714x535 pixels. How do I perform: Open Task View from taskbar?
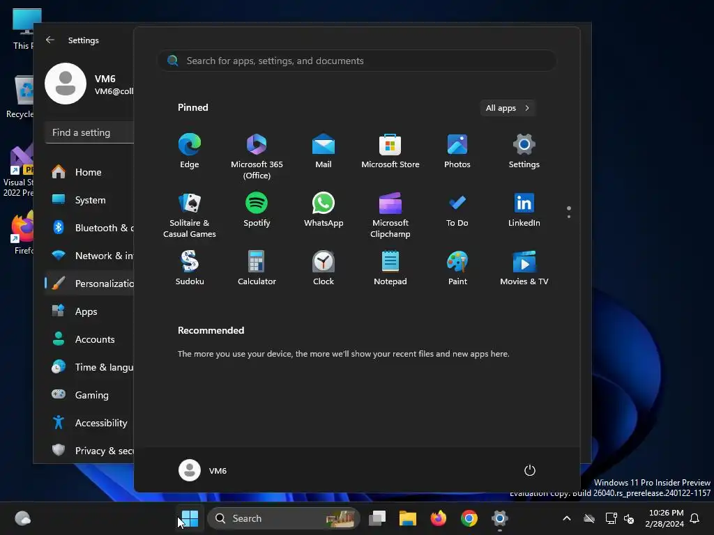tap(377, 518)
